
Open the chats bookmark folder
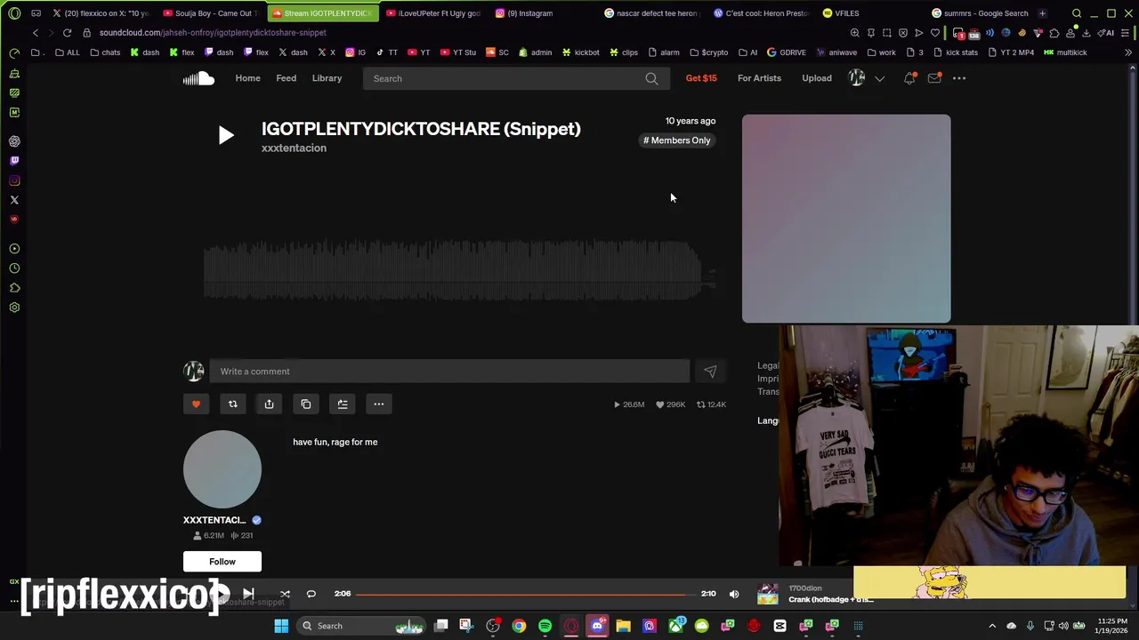[x=105, y=52]
